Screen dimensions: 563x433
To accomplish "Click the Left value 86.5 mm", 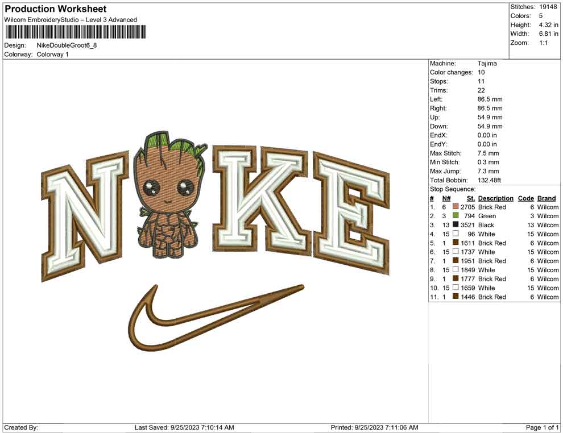I will click(x=490, y=99).
